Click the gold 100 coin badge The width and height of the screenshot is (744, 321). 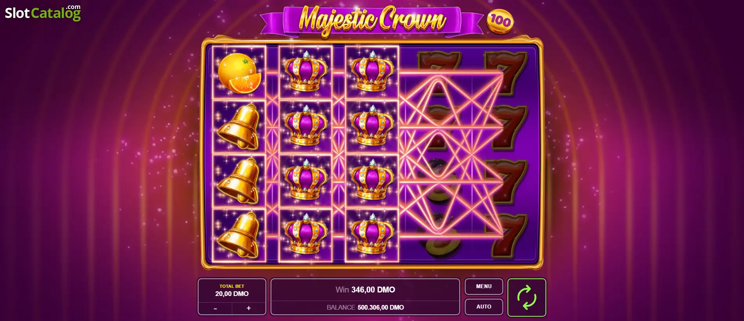click(500, 21)
